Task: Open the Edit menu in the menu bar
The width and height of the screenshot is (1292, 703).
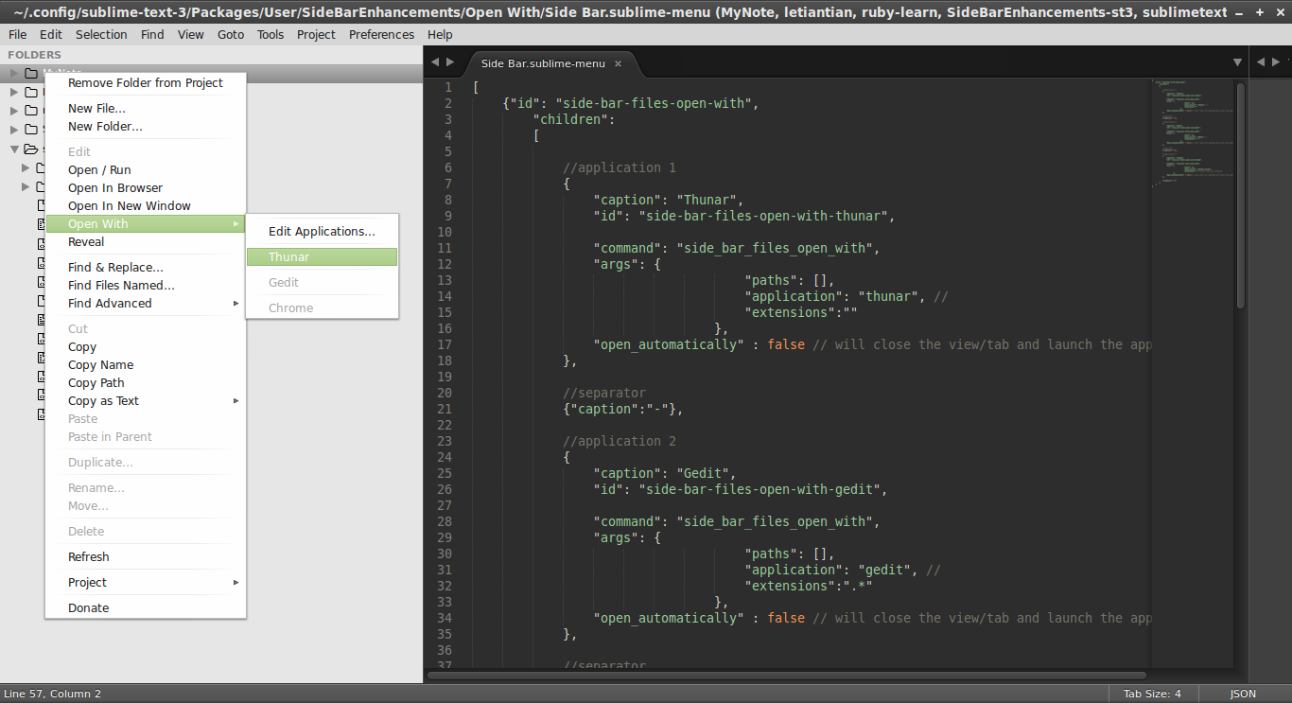Action: (51, 34)
